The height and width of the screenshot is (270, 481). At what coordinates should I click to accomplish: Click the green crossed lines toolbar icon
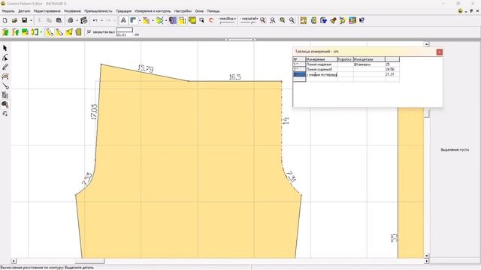tap(159, 20)
